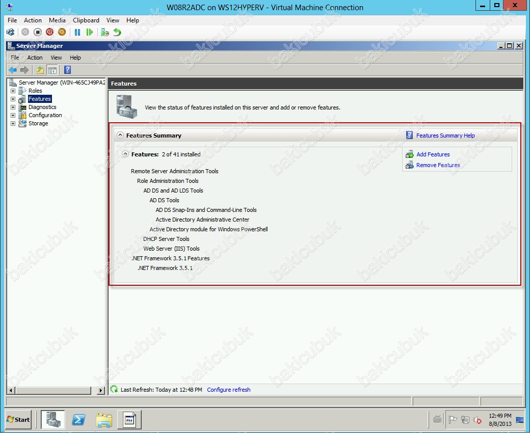This screenshot has height=433, width=530.
Task: Collapse the Features installed list chevron
Action: tap(125, 154)
